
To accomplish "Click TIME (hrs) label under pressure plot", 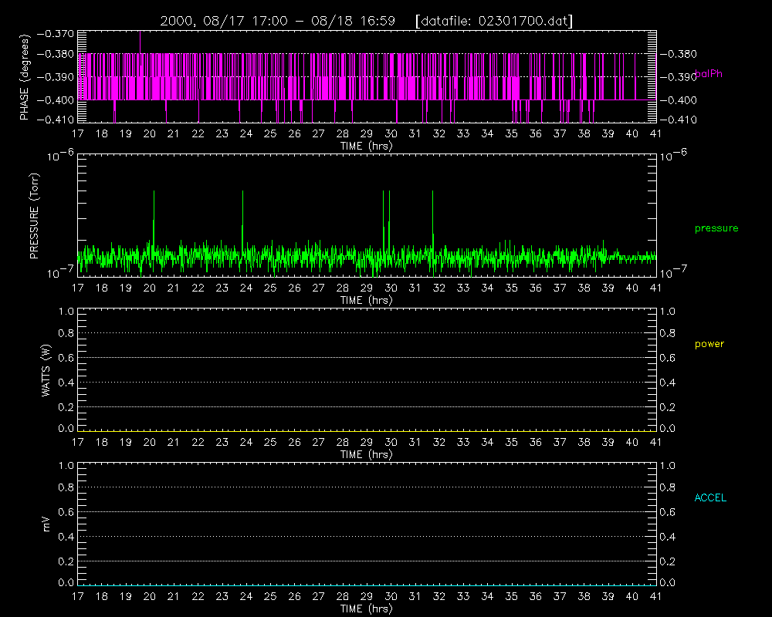I will (366, 300).
